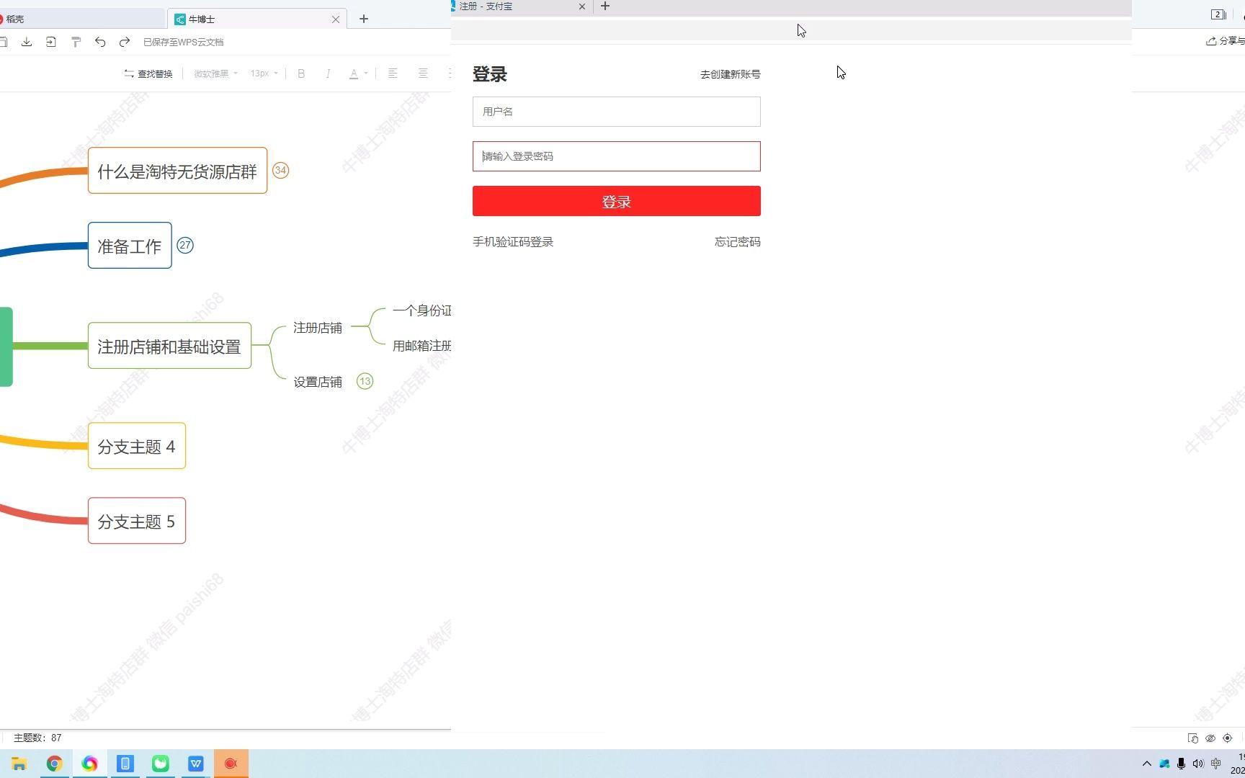This screenshot has height=778, width=1245.
Task: Click the 分享 share button
Action: click(1226, 41)
